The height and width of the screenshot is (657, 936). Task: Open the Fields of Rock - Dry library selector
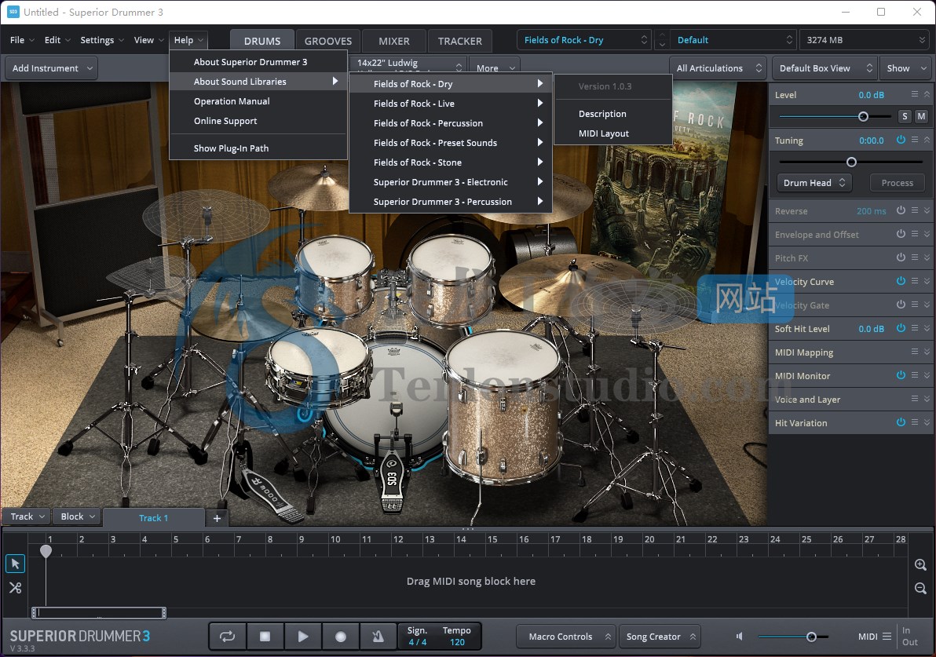point(583,40)
